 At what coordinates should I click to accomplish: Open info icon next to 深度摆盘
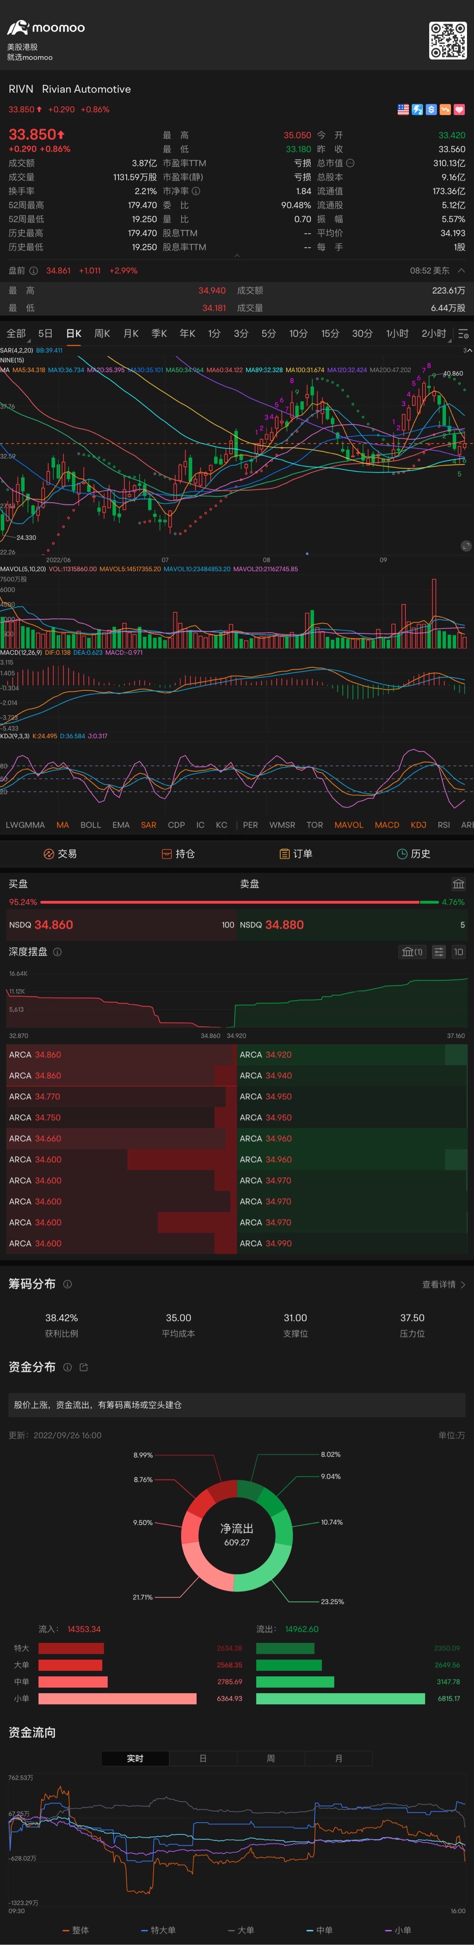coord(57,952)
